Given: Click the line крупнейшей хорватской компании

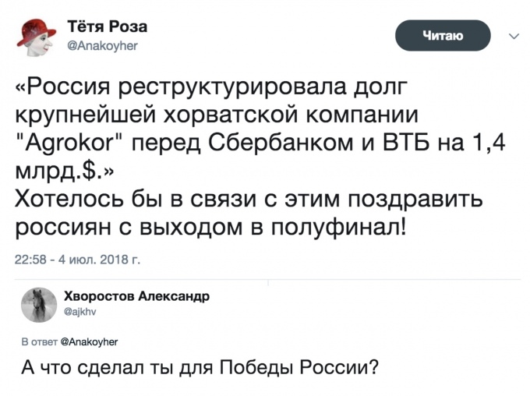Looking at the screenshot, I should point(217,113).
